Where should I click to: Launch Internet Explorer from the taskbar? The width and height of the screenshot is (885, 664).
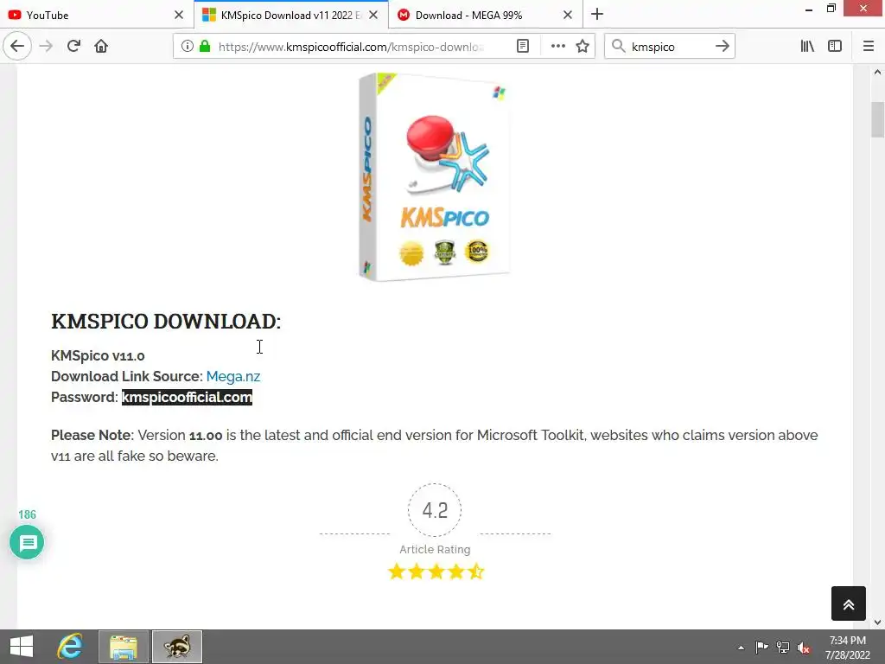(70, 647)
